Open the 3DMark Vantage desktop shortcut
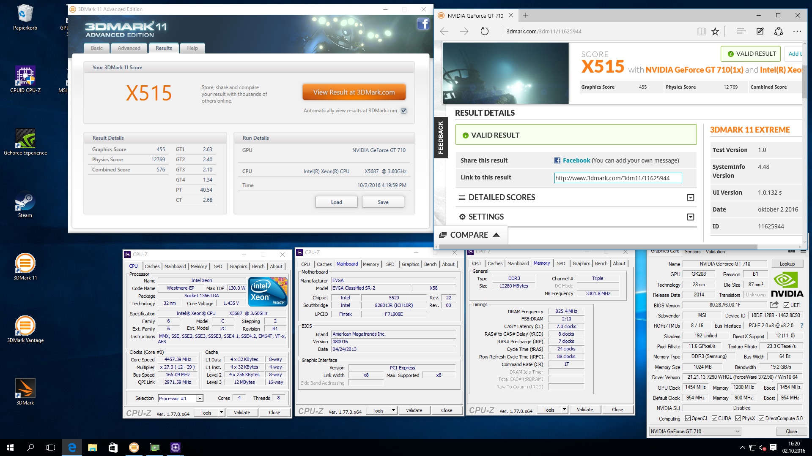The image size is (812, 456). click(25, 329)
